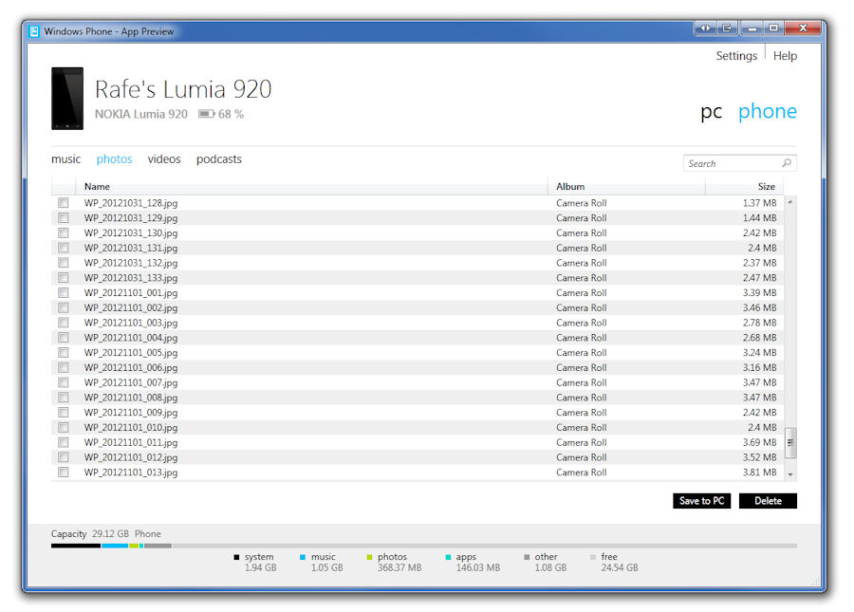Switch to the pc view
Image resolution: width=854 pixels, height=612 pixels.
(712, 112)
